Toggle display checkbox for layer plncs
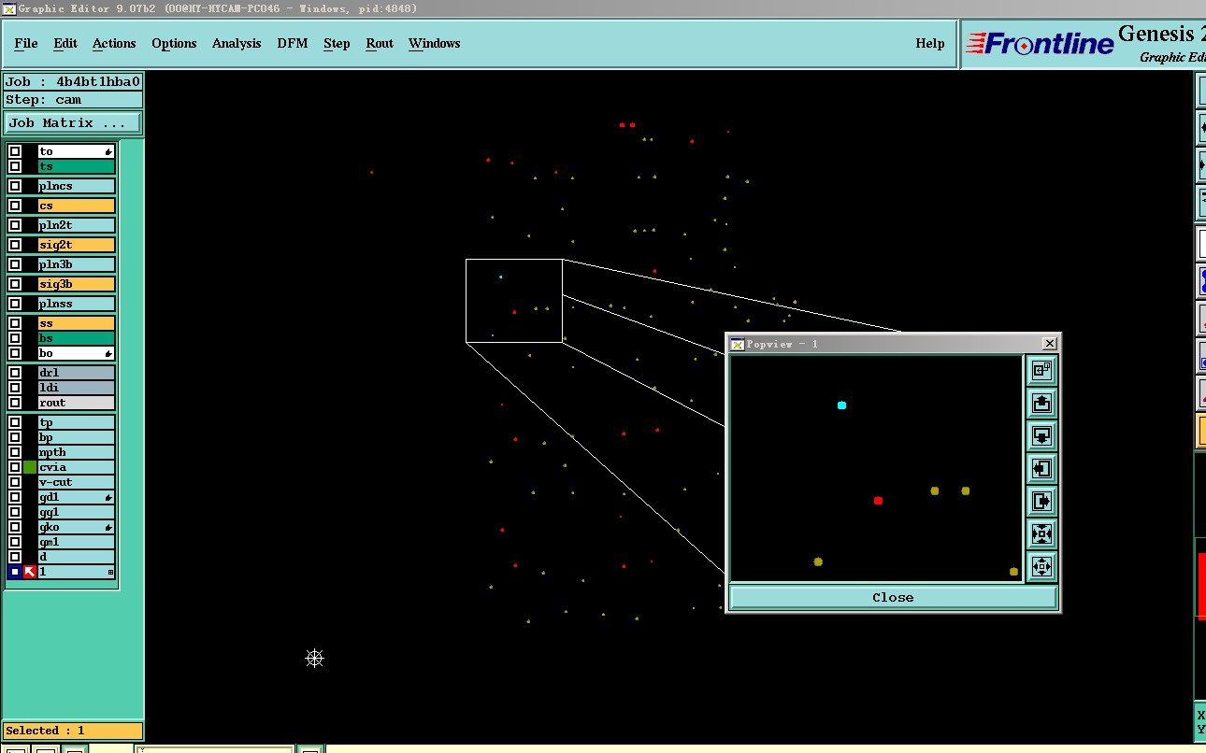The width and height of the screenshot is (1206, 753). (x=15, y=186)
